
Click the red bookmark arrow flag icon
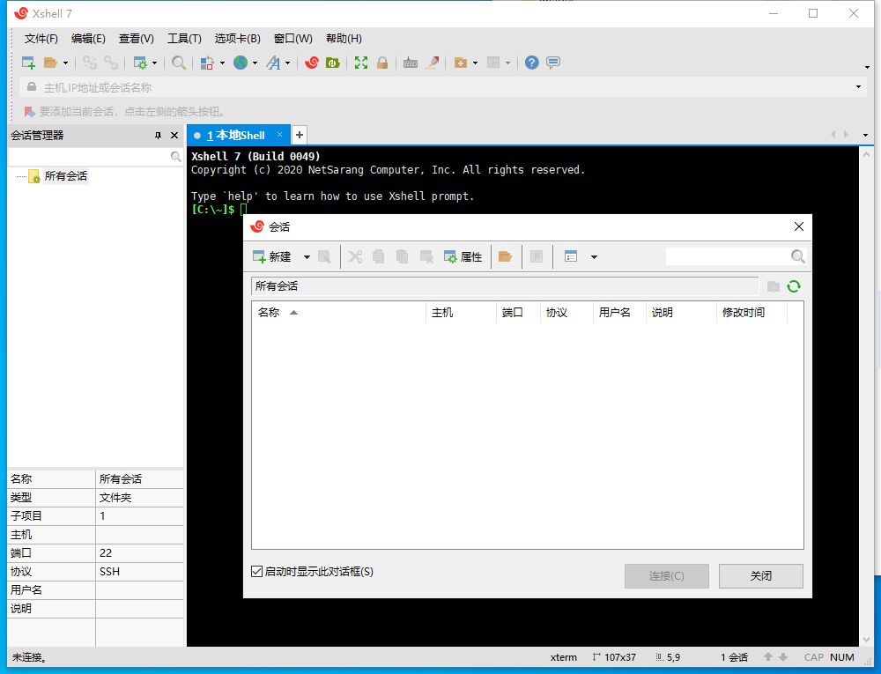click(30, 112)
